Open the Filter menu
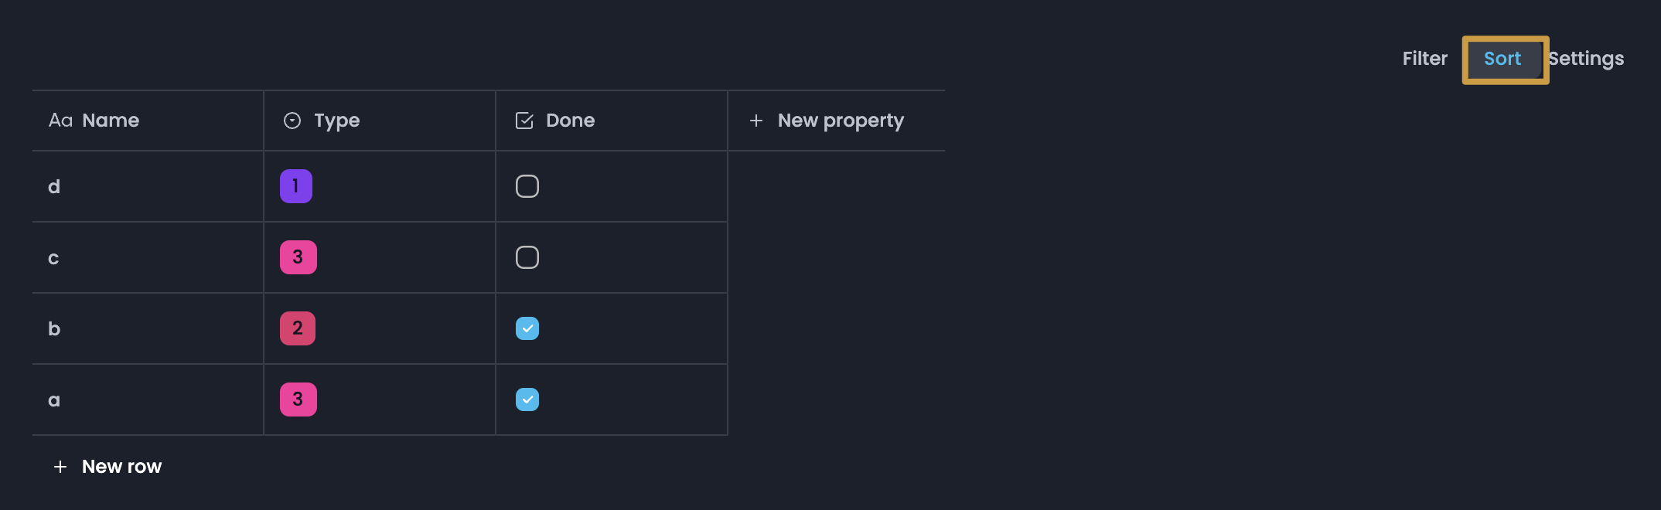The image size is (1661, 510). click(x=1424, y=59)
